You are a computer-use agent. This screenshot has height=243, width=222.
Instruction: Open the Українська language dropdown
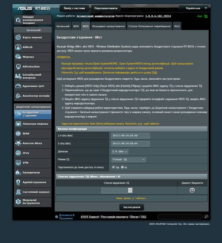(194, 8)
